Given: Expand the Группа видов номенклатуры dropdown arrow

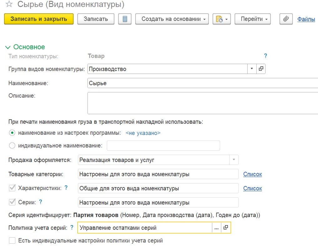Looking at the screenshot, I should [252, 69].
